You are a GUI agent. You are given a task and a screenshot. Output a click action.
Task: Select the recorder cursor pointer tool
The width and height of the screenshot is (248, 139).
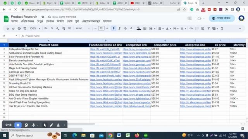45,125
